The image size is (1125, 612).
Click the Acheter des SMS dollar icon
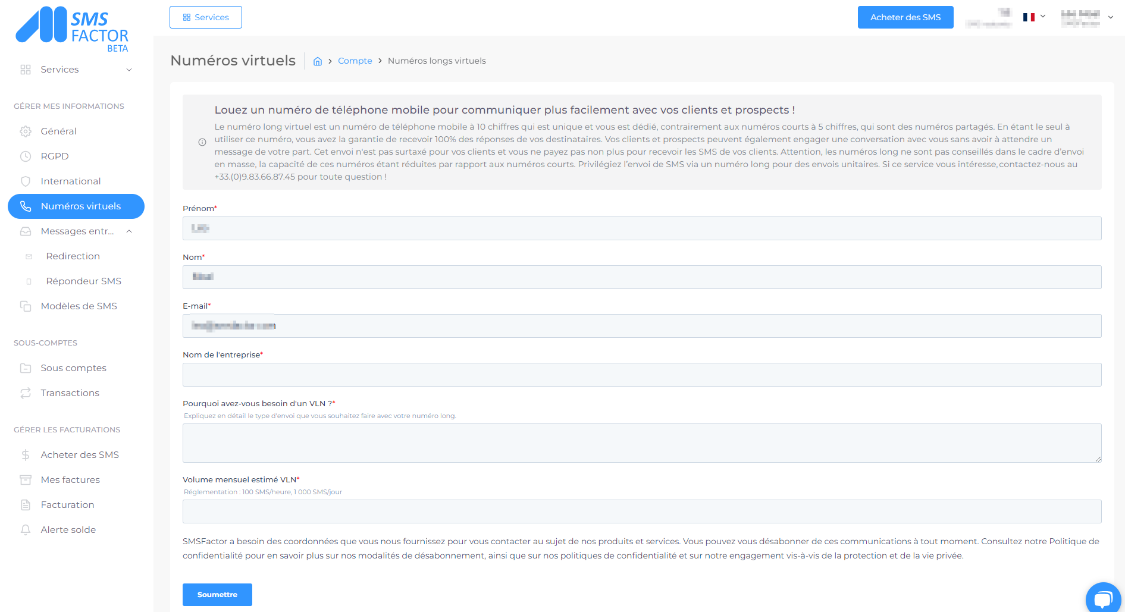tap(26, 455)
